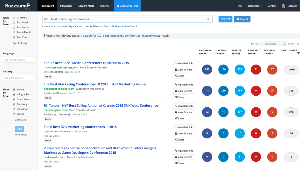Click Twitter shares circle showing 167
The image size is (300, 171).
240,112
